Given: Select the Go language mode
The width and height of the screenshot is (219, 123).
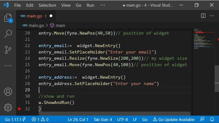Looking at the screenshot, I should pos(145,120).
